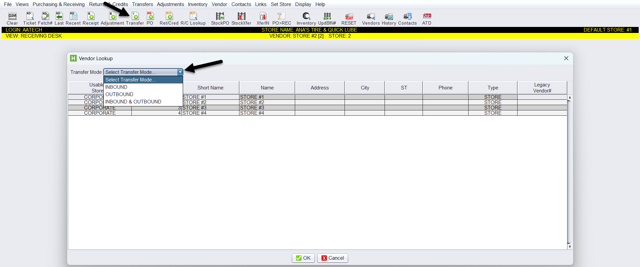640x267 pixels.
Task: Open the Purchasing & Receiving menu
Action: (x=59, y=4)
